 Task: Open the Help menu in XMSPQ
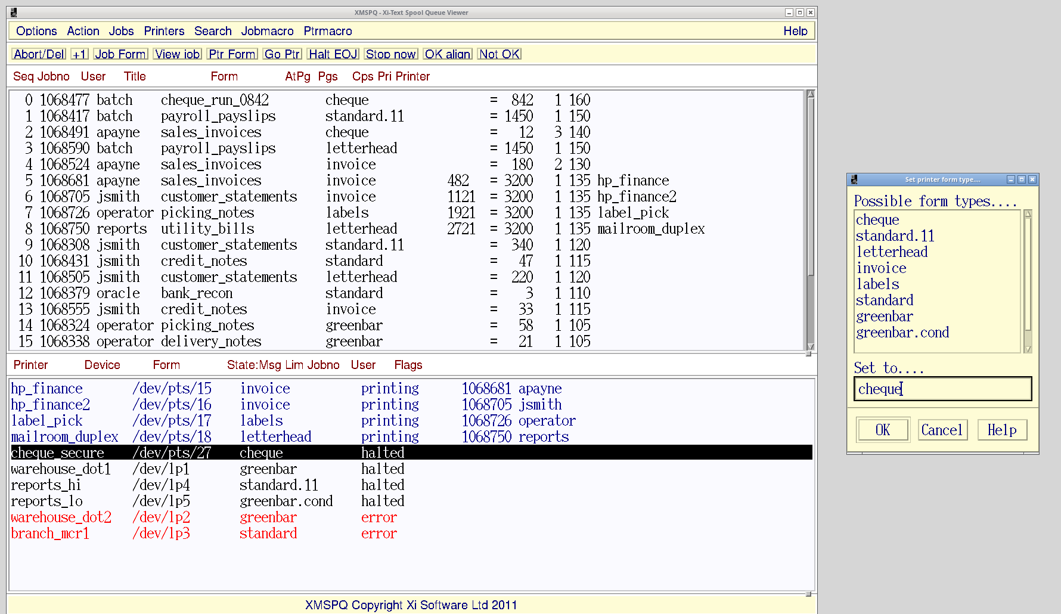(x=795, y=31)
